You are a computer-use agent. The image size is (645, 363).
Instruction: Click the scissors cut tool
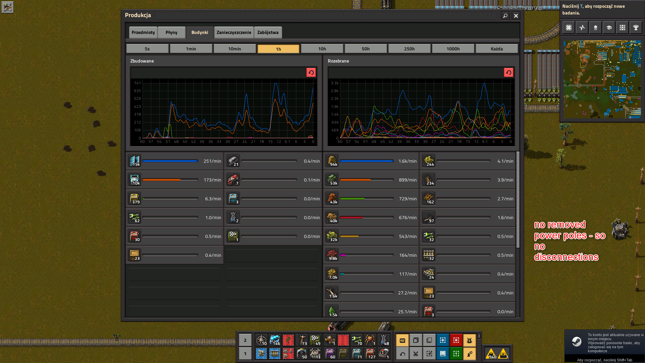click(416, 354)
